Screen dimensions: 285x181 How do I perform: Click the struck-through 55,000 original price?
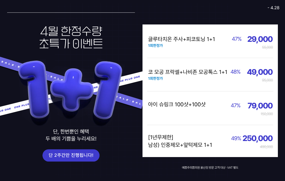[267, 47]
